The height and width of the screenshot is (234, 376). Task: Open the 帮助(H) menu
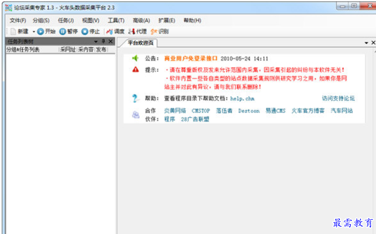(x=192, y=20)
